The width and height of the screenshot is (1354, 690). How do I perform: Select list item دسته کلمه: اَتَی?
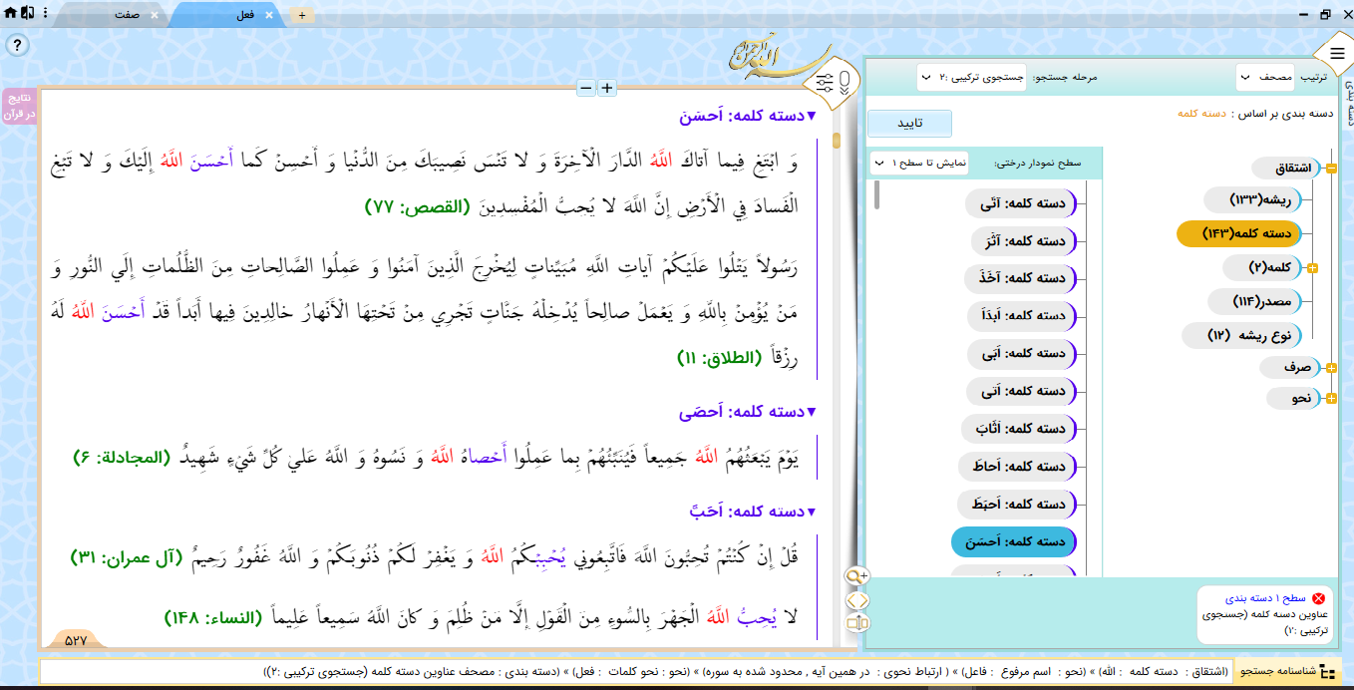pyautogui.click(x=1021, y=391)
